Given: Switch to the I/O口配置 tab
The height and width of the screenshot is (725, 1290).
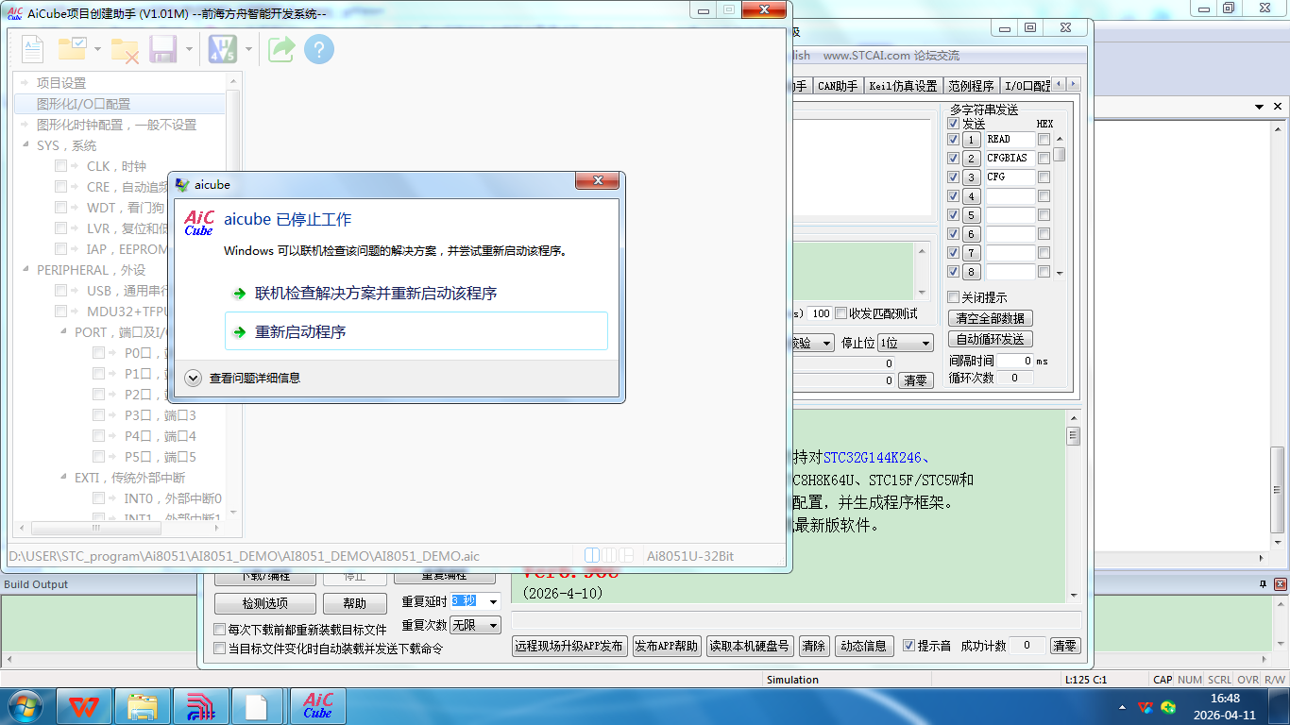Looking at the screenshot, I should (1027, 86).
